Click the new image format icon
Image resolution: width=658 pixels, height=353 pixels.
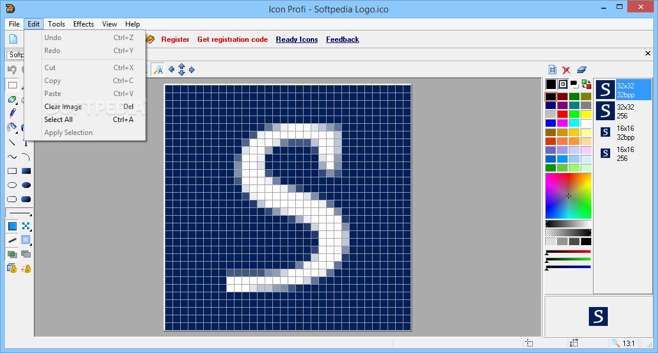552,70
